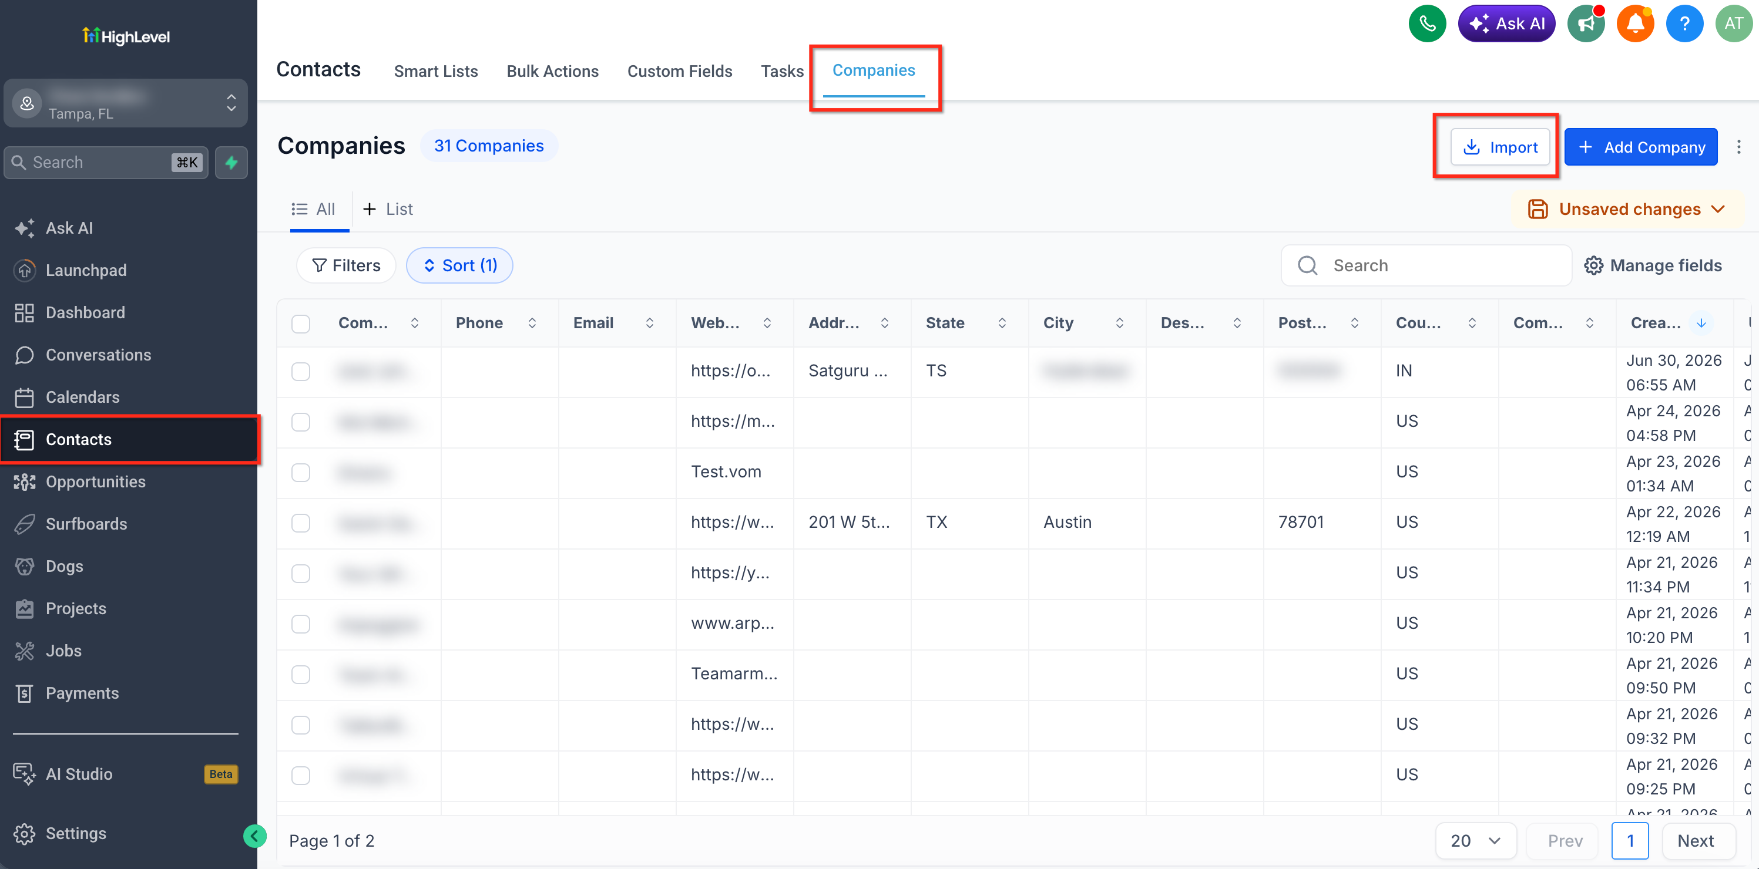The height and width of the screenshot is (869, 1759).
Task: Select the row created Apr 21, 2026 09:25 PM
Action: [300, 776]
